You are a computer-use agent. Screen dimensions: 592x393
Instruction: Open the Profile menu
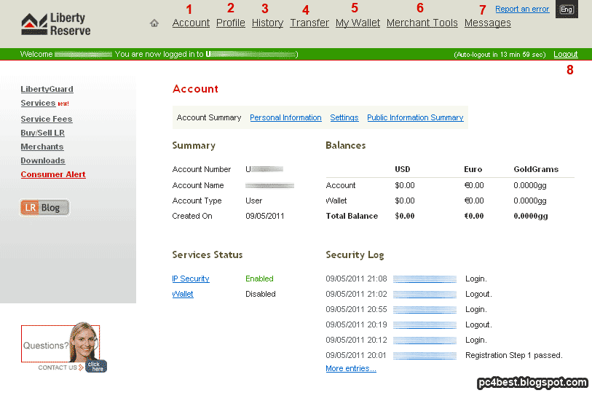[x=231, y=23]
